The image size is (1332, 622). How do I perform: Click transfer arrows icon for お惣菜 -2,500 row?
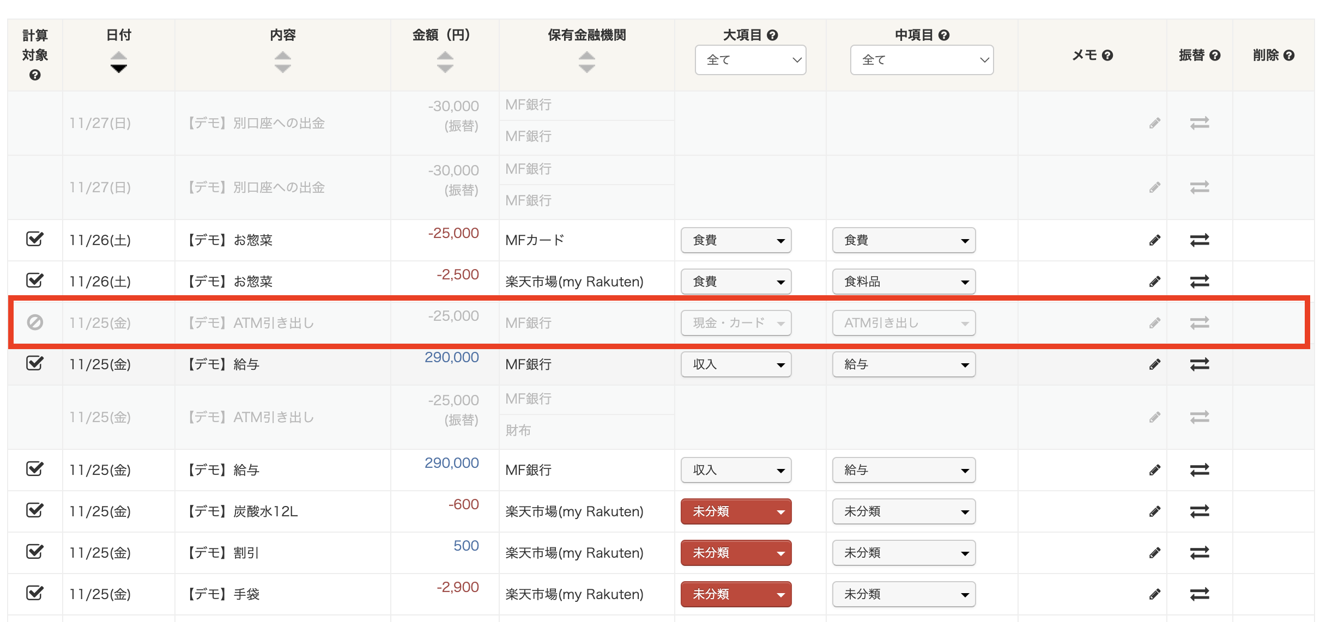(1200, 282)
